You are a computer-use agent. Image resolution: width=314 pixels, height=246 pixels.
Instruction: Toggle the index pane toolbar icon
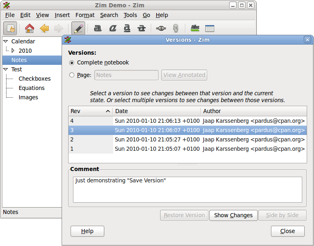tap(11, 28)
